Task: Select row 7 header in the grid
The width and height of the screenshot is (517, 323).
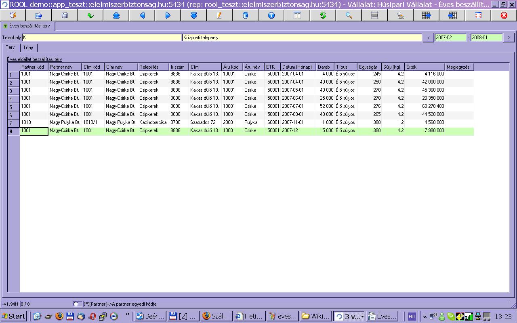Action: coord(14,123)
